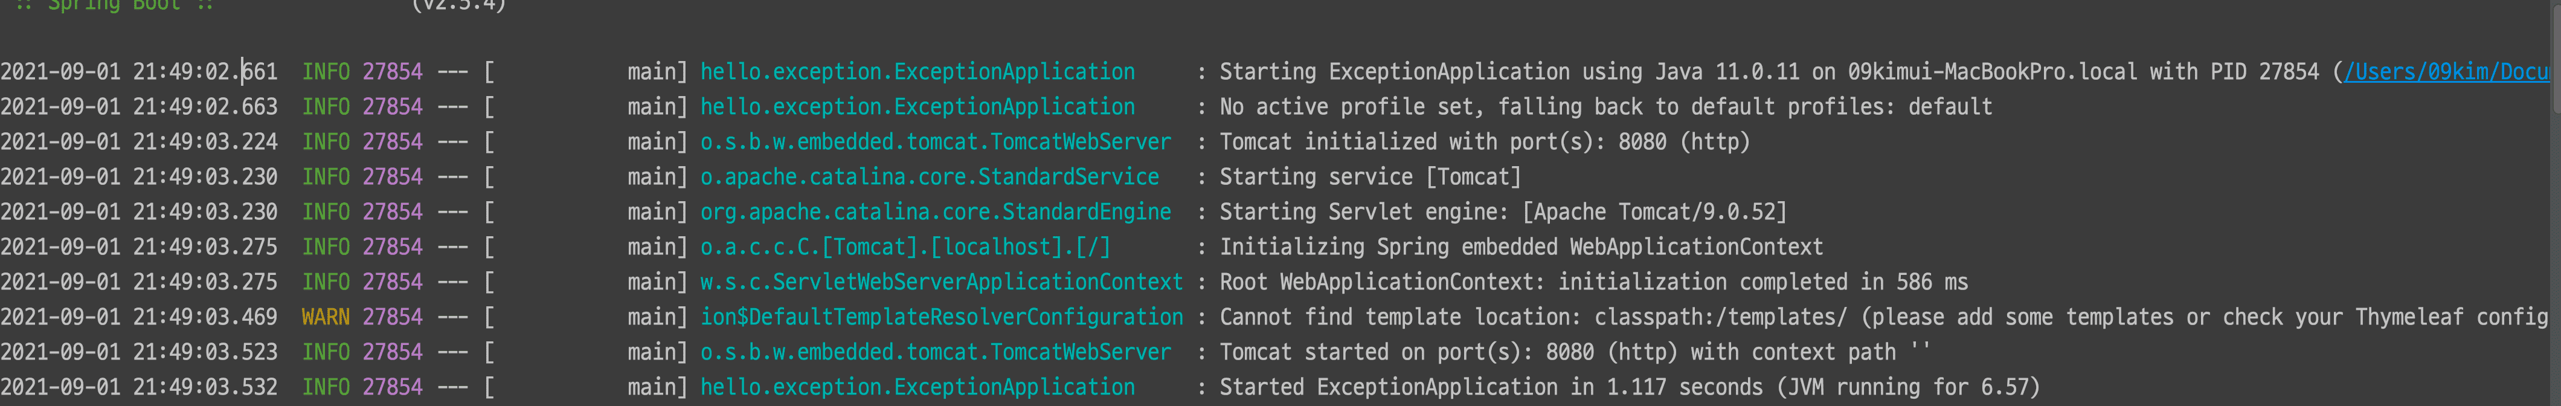This screenshot has width=2561, height=406.
Task: Click the 21:49:02.661 timestamp
Action: [x=205, y=72]
